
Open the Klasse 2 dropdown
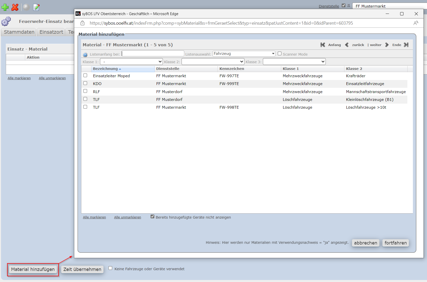[x=213, y=62]
